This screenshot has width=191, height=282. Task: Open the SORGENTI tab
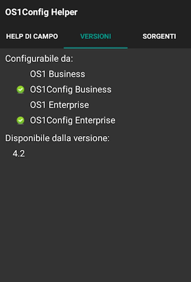(x=159, y=36)
